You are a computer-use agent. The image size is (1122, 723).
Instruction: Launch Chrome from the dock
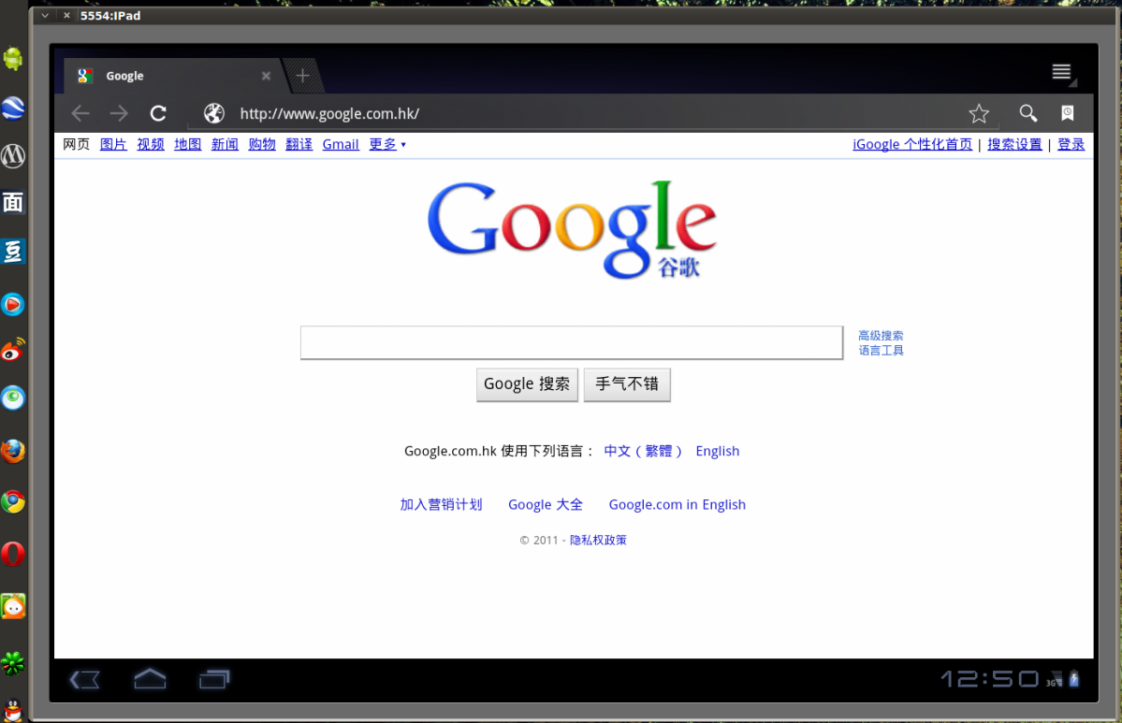point(13,502)
